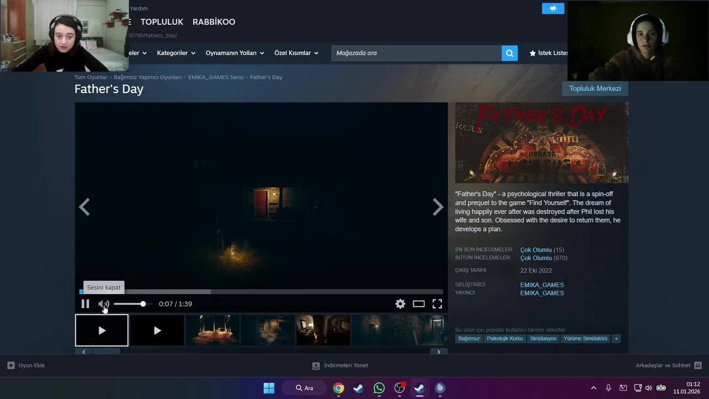The height and width of the screenshot is (399, 709).
Task: Switch the video to fullscreen
Action: click(x=437, y=304)
